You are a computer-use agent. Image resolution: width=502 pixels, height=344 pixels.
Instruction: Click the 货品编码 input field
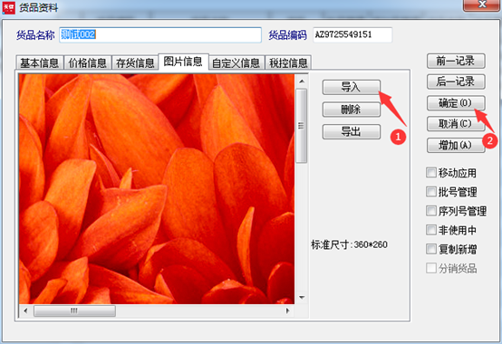(352, 34)
